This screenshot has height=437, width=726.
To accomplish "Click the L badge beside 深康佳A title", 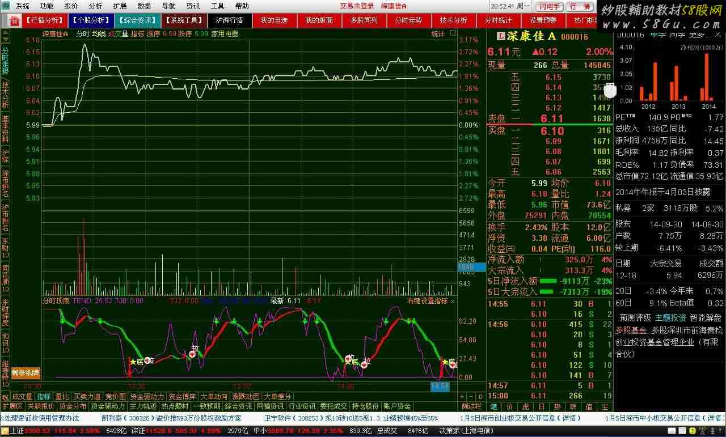I will coord(501,36).
